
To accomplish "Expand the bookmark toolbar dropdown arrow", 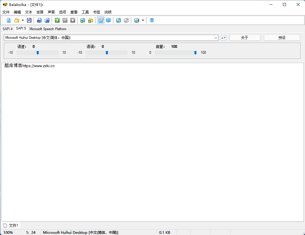I will point(143,20).
